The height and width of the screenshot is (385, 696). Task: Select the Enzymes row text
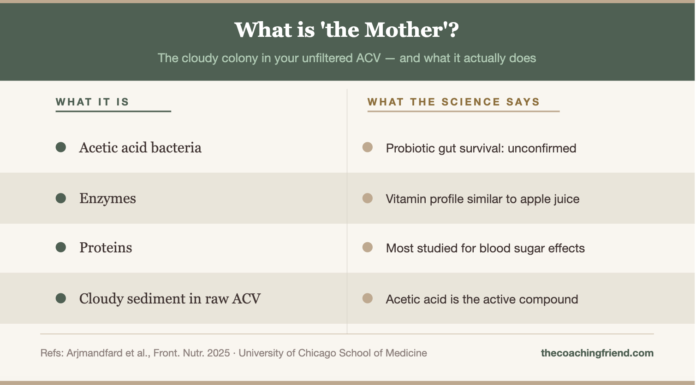(x=107, y=198)
